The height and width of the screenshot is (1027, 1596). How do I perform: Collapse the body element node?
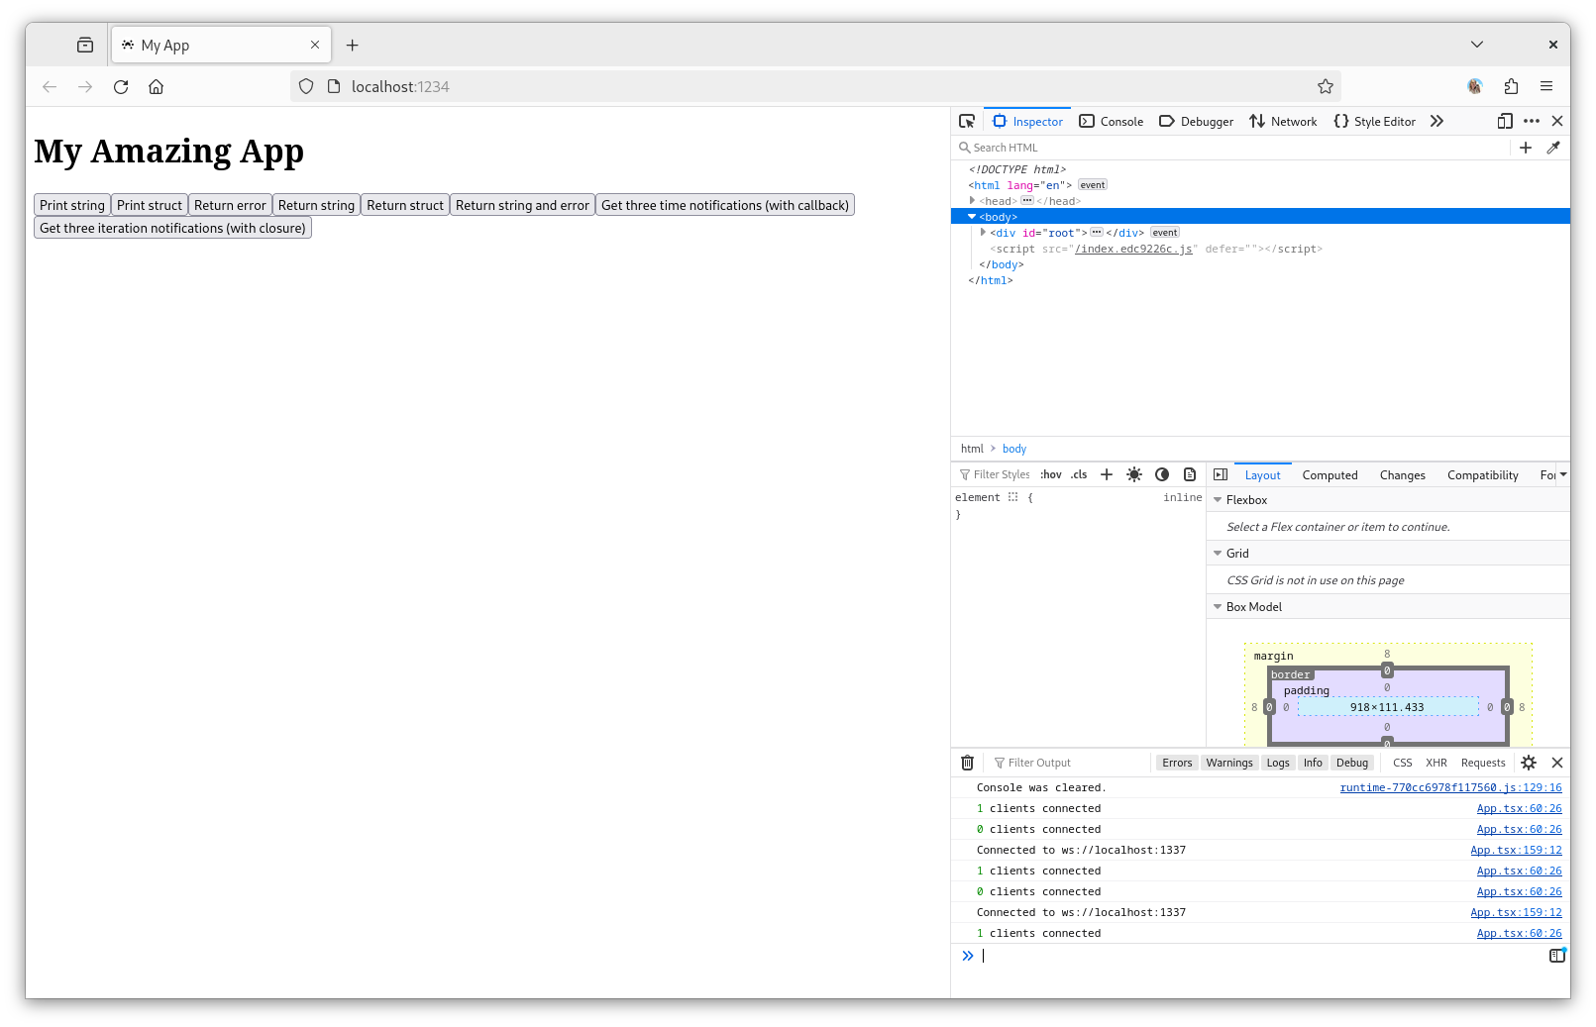click(x=972, y=216)
